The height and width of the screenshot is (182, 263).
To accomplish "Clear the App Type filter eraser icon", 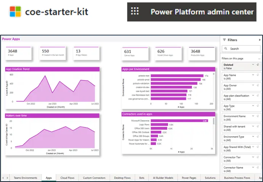I will tap(258, 106).
